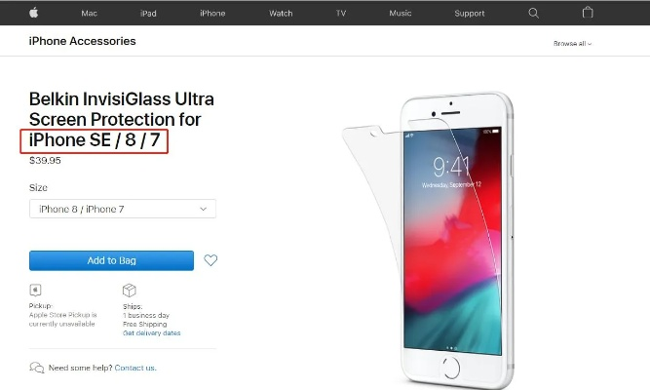Open the Music menu item
650x390 pixels.
tap(400, 14)
